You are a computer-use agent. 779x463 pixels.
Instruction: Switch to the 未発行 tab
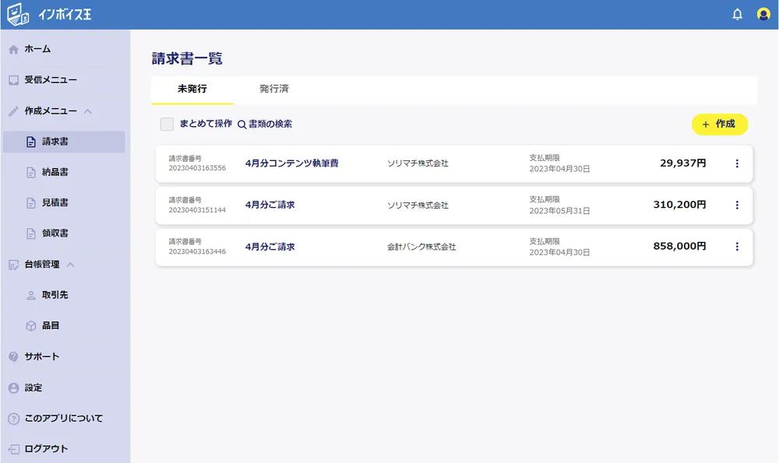[192, 89]
